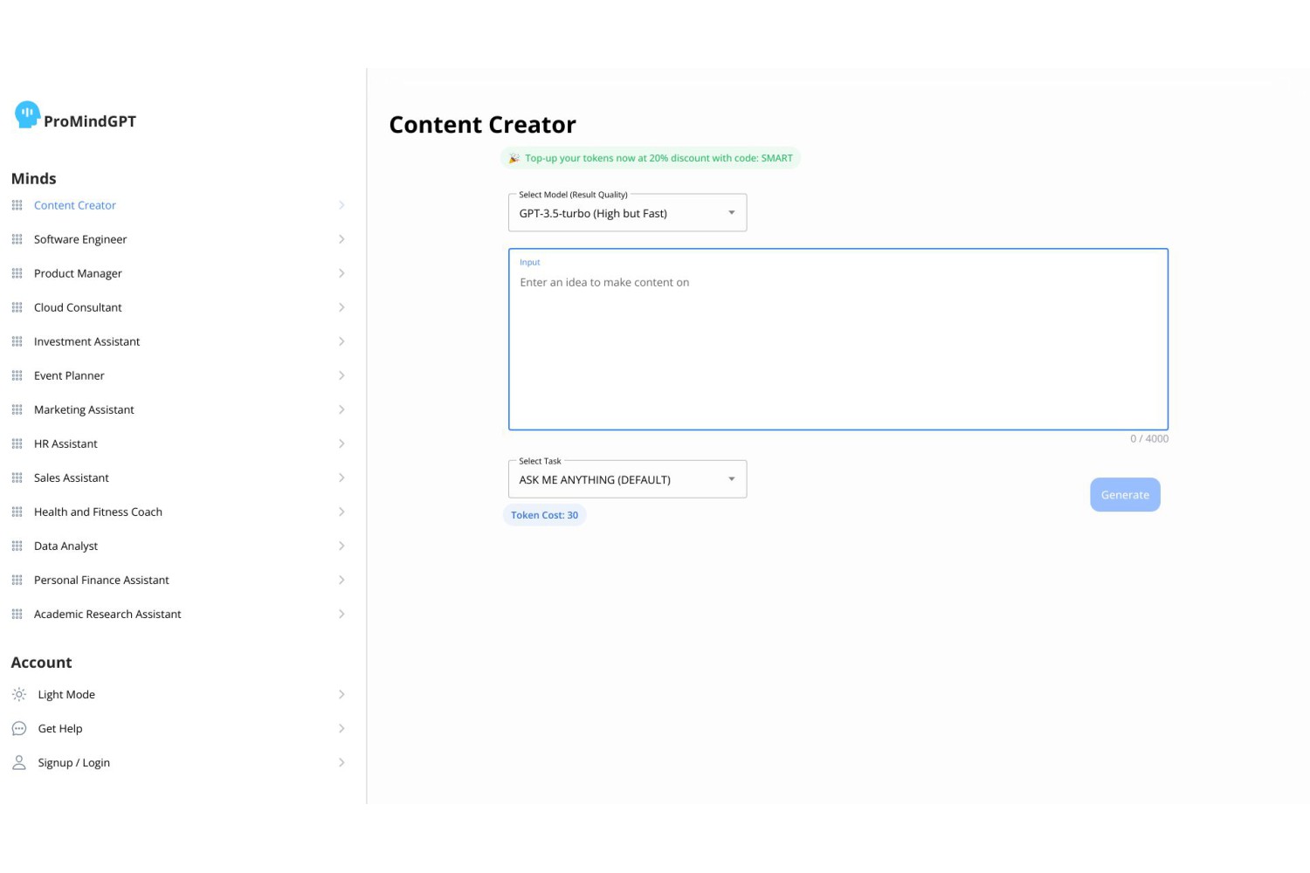
Task: Select Health and Fitness Coach
Action: pyautogui.click(x=178, y=512)
